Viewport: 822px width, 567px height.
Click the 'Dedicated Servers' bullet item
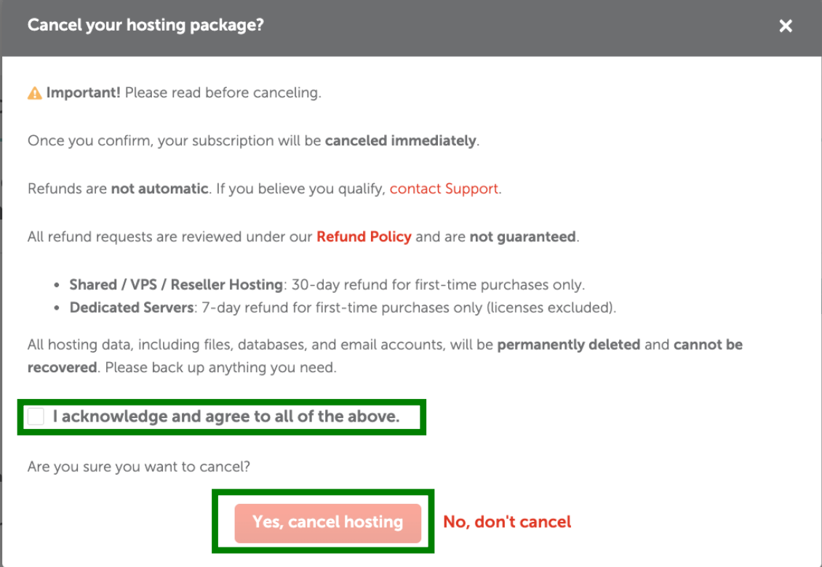(x=132, y=307)
